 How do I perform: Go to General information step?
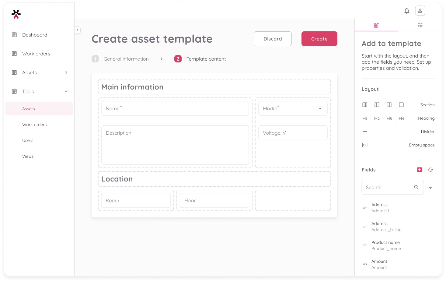(126, 59)
